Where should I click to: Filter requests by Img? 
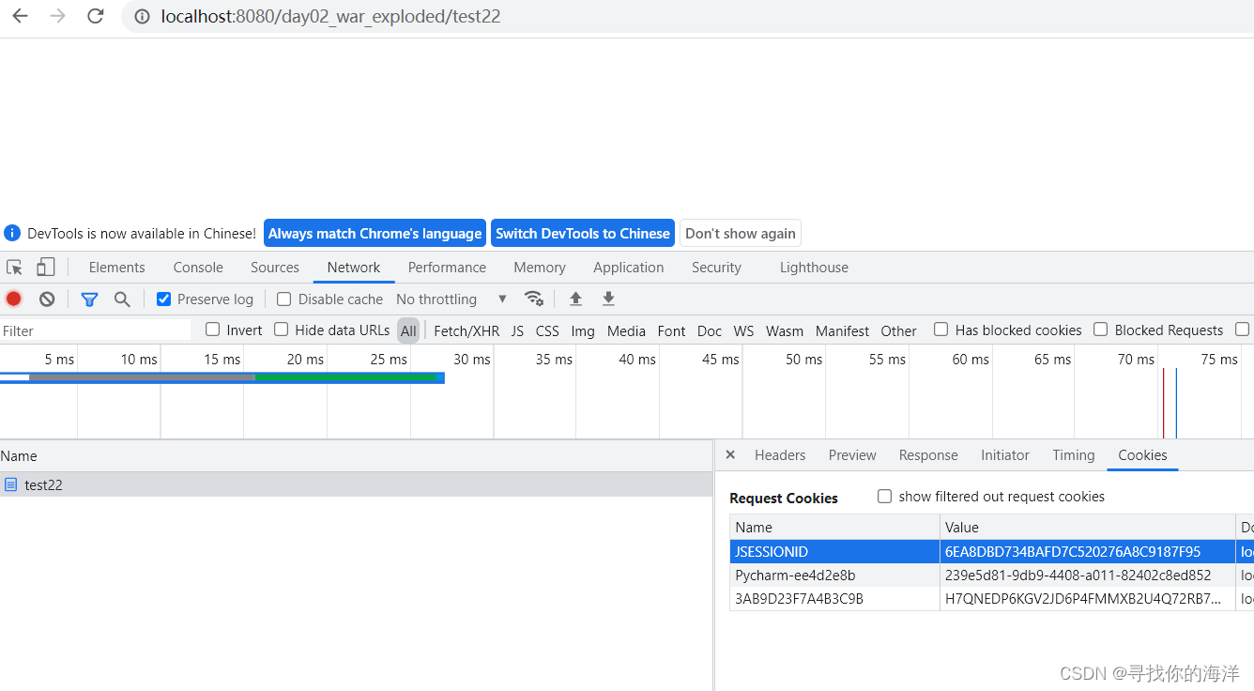click(x=583, y=330)
